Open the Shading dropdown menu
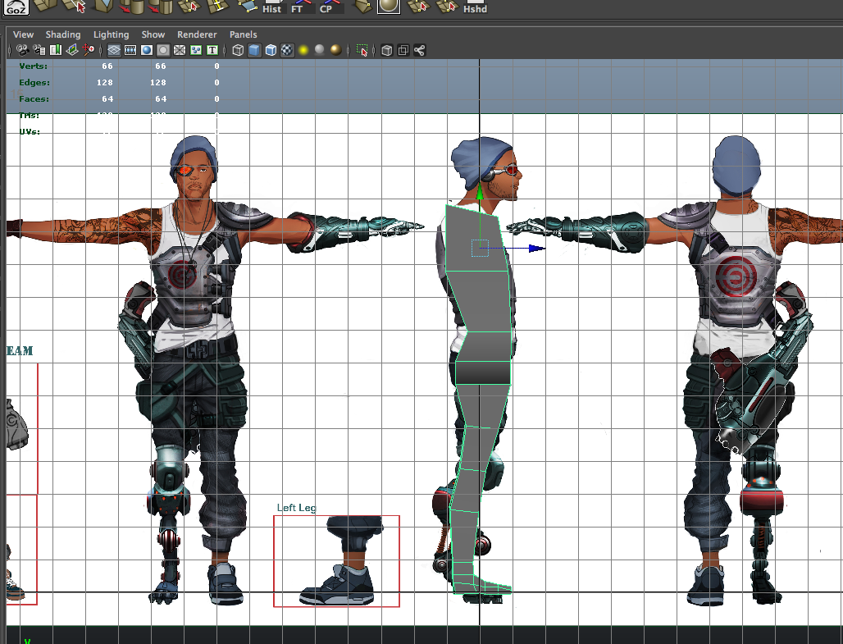This screenshot has width=843, height=644. (x=63, y=34)
